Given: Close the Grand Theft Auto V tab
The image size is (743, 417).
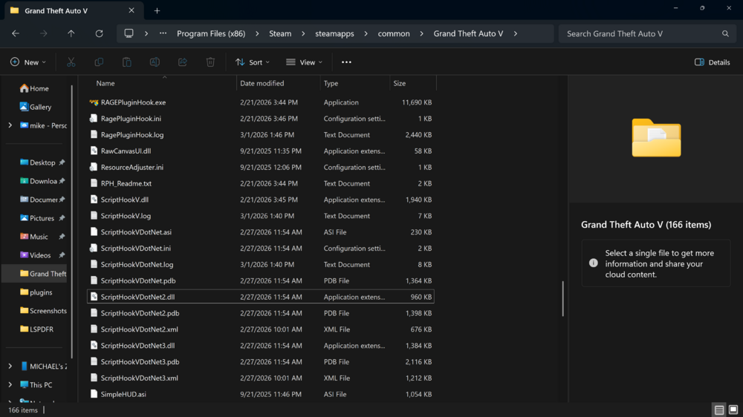Looking at the screenshot, I should point(132,10).
